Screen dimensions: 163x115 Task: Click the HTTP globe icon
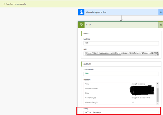click(81, 25)
